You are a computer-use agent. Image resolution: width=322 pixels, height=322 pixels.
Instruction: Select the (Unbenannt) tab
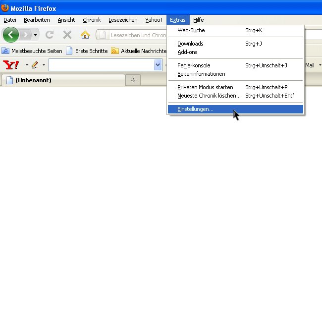click(x=63, y=80)
